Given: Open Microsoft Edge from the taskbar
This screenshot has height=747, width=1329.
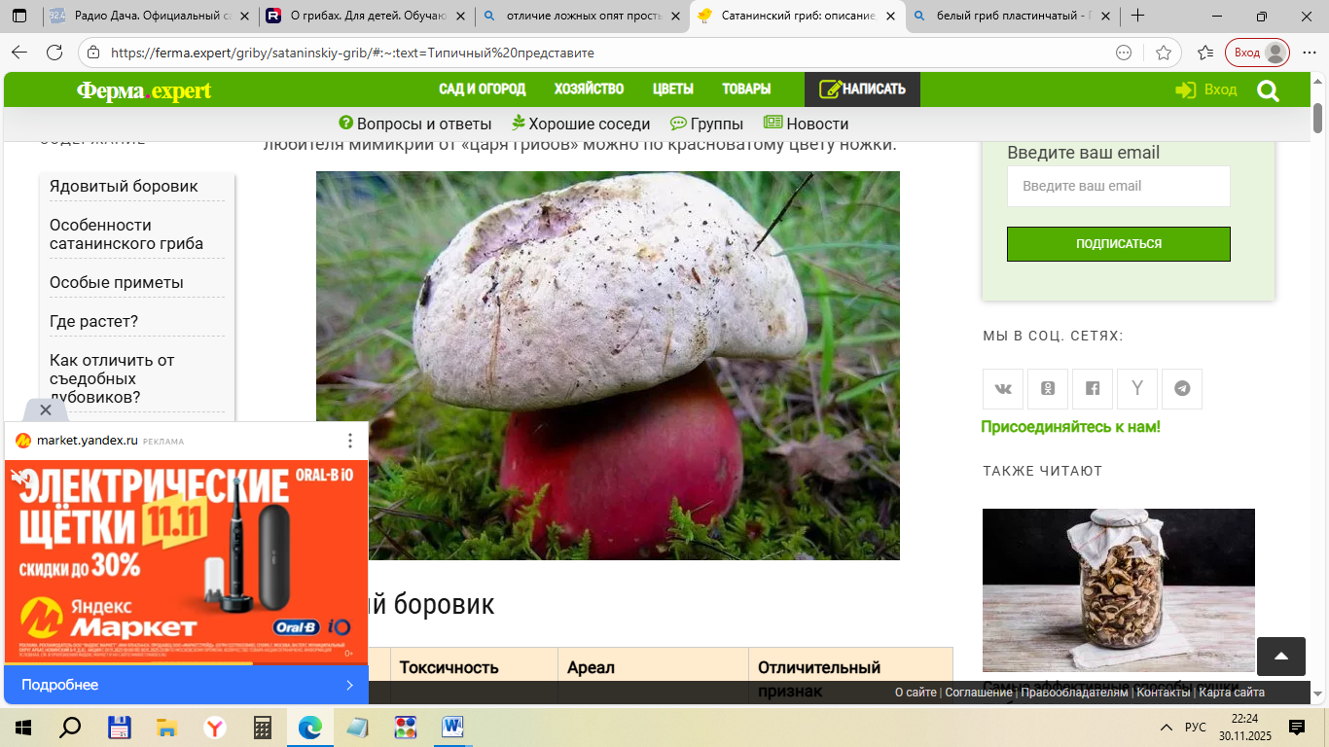Looking at the screenshot, I should click(309, 727).
